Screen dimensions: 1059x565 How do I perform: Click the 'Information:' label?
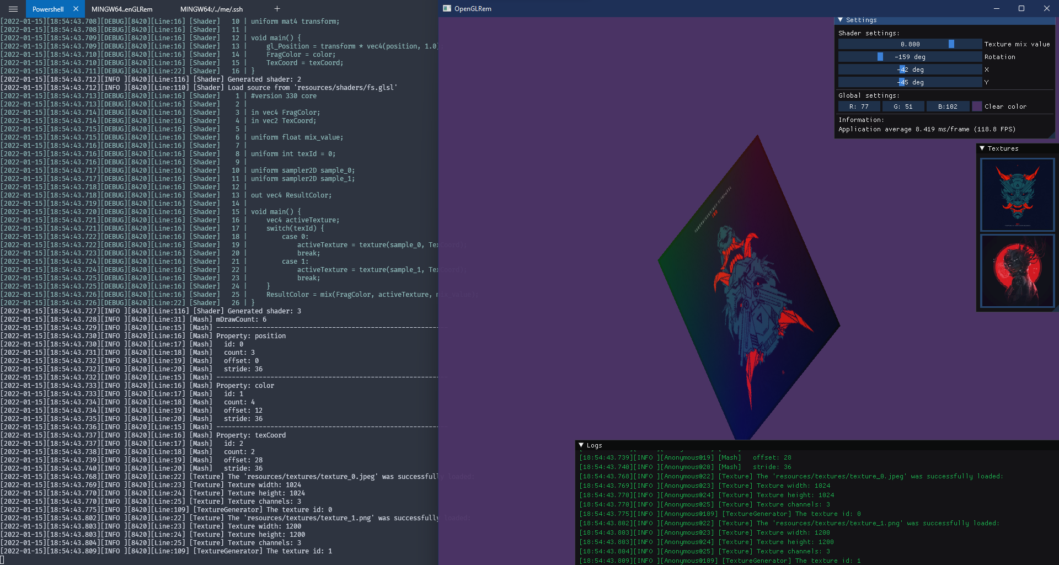[861, 120]
